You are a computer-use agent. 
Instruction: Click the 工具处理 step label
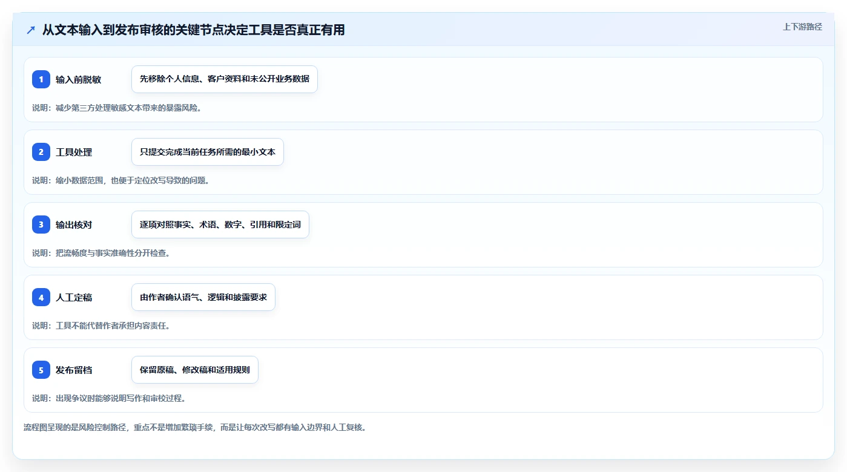pyautogui.click(x=74, y=152)
